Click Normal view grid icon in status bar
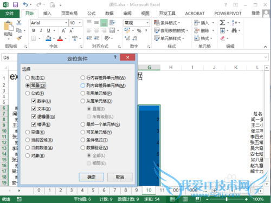Screen dimensions: 271x203 [x=172, y=199]
